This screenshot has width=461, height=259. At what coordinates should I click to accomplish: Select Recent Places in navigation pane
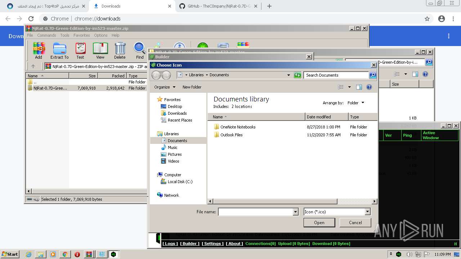click(180, 120)
